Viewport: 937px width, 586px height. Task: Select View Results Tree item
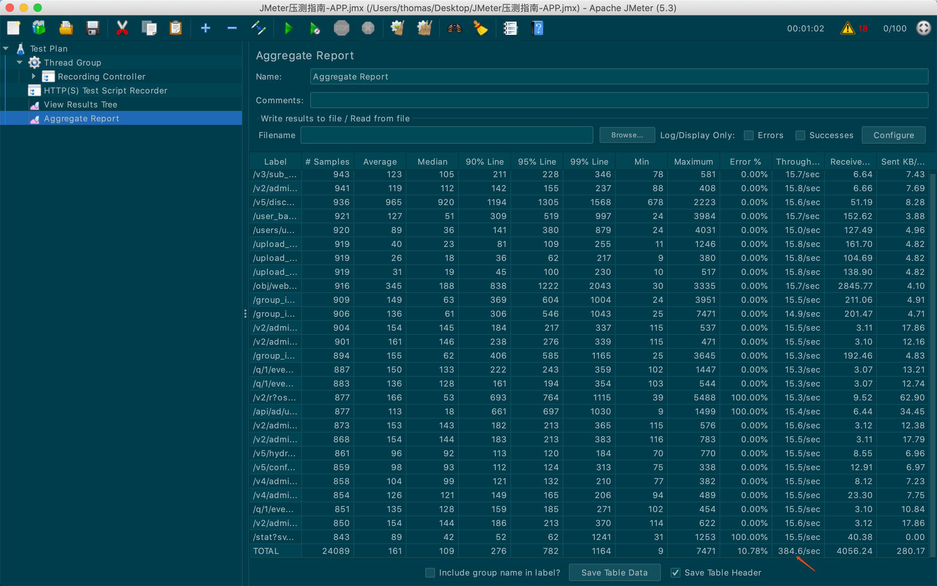tap(81, 104)
